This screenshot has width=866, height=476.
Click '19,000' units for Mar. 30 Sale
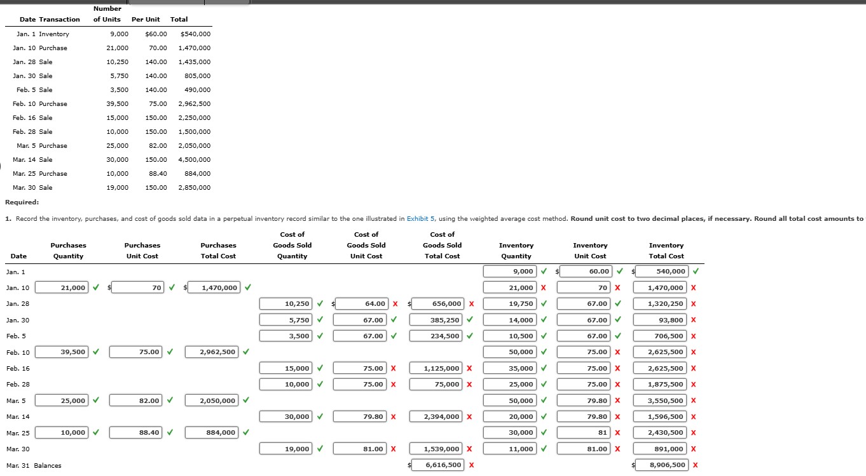118,188
